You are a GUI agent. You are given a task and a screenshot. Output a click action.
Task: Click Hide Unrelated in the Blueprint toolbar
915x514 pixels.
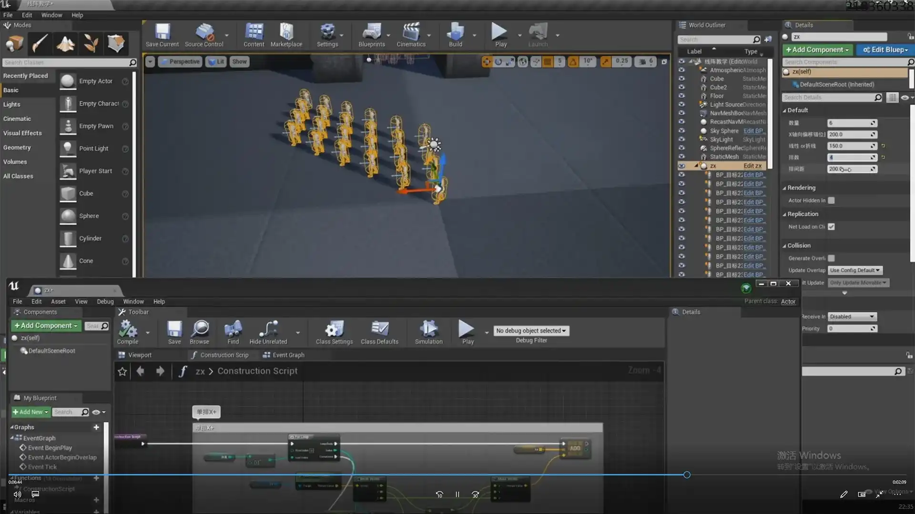[268, 332]
